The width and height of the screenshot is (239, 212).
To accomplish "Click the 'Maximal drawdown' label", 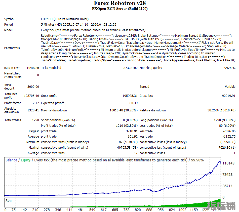I will [x=54, y=110].
